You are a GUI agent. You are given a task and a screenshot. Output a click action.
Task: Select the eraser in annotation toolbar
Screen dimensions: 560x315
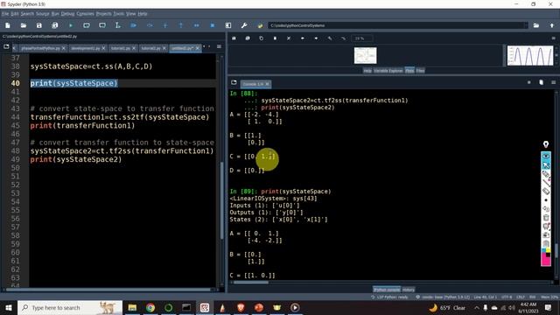click(546, 192)
